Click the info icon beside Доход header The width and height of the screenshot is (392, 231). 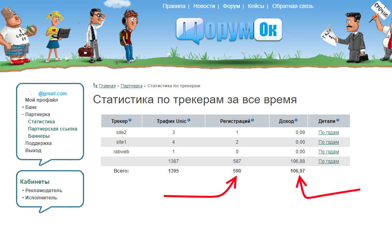pos(297,120)
